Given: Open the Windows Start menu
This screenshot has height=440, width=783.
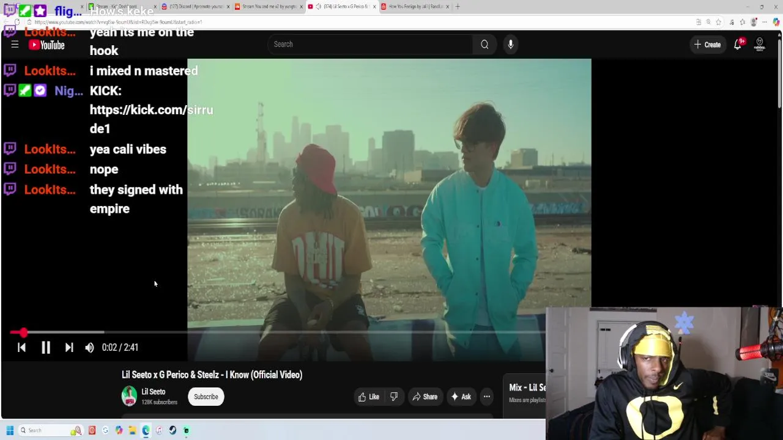Looking at the screenshot, I should (10, 430).
